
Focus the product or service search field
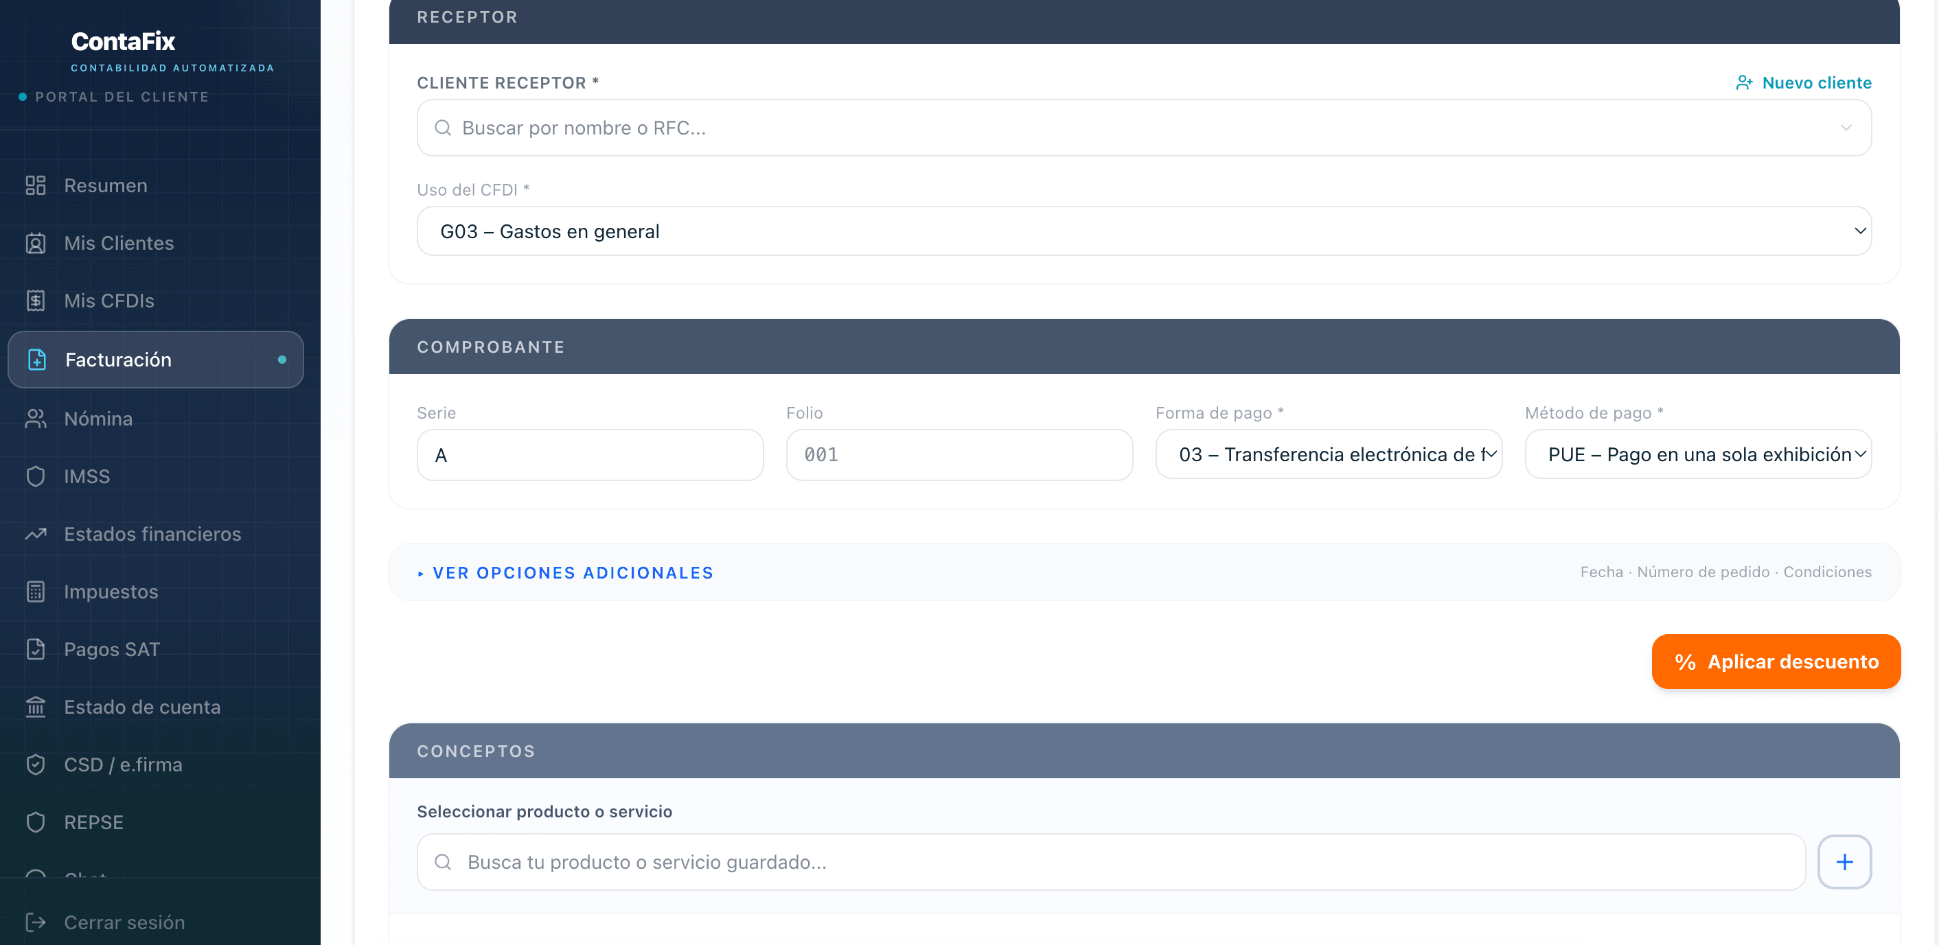(1111, 862)
